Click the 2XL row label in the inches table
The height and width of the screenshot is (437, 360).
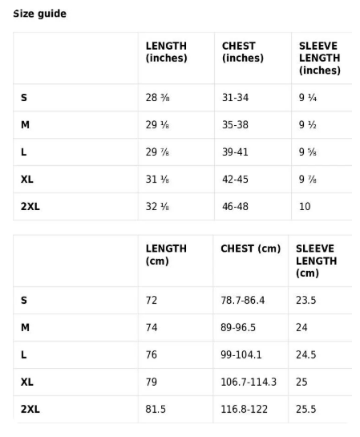30,207
